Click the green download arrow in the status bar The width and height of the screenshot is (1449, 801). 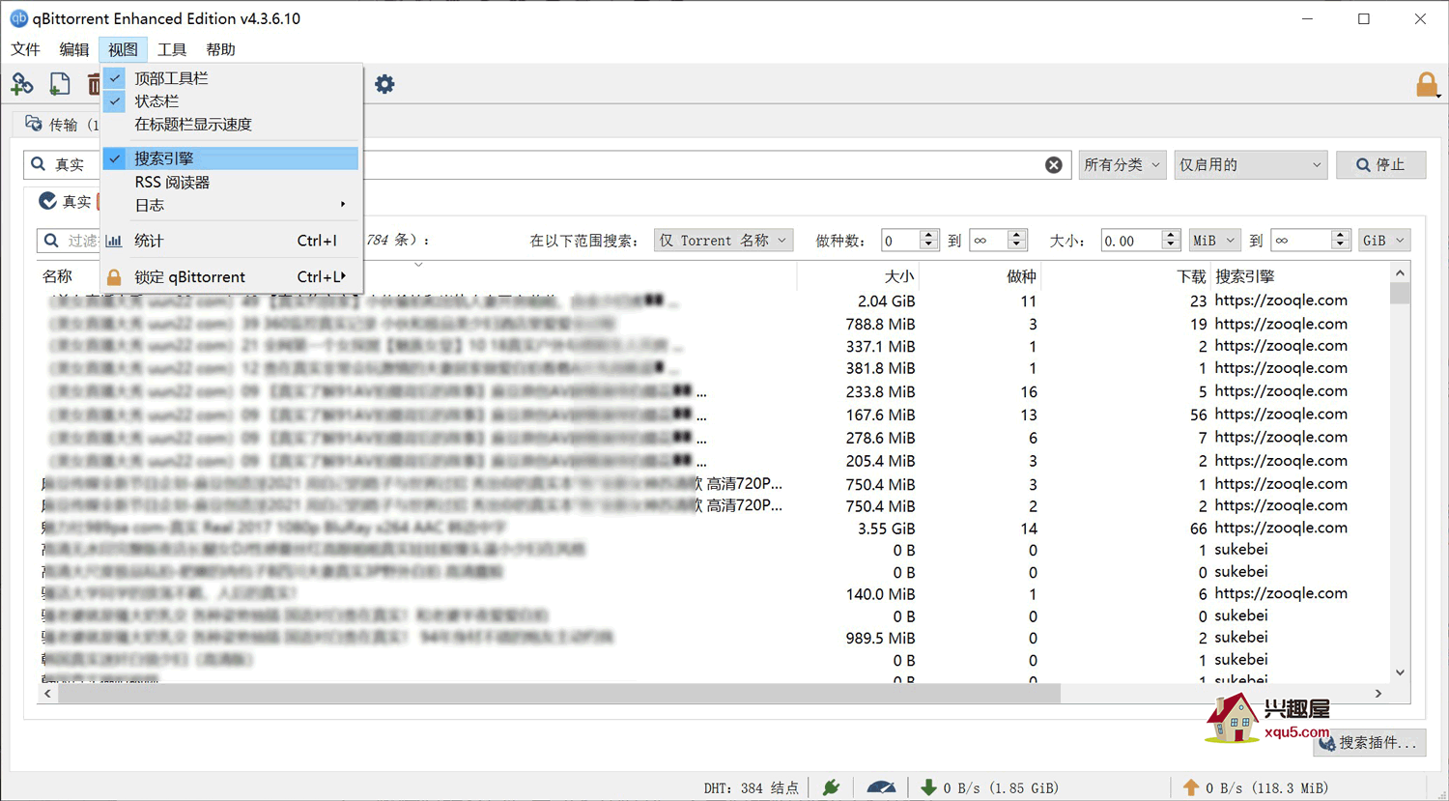click(928, 787)
